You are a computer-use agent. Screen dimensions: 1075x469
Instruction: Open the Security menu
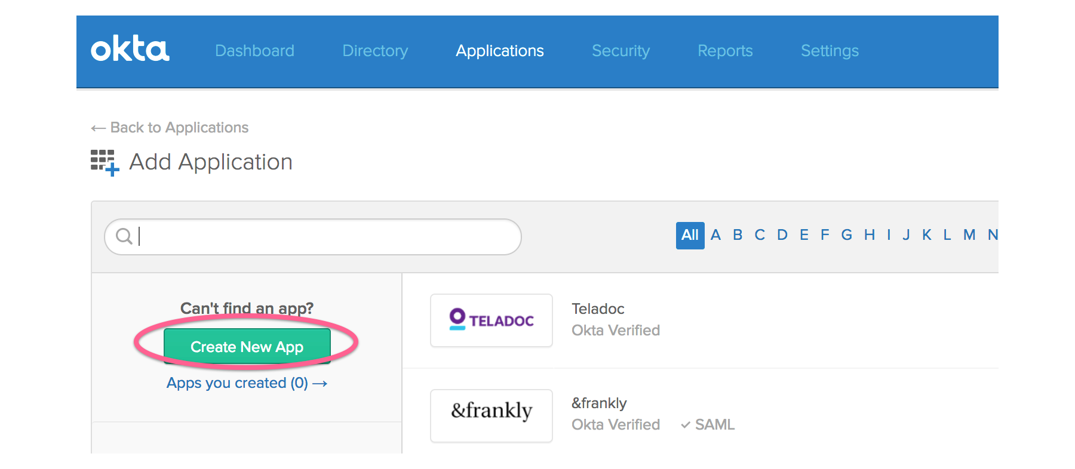621,51
